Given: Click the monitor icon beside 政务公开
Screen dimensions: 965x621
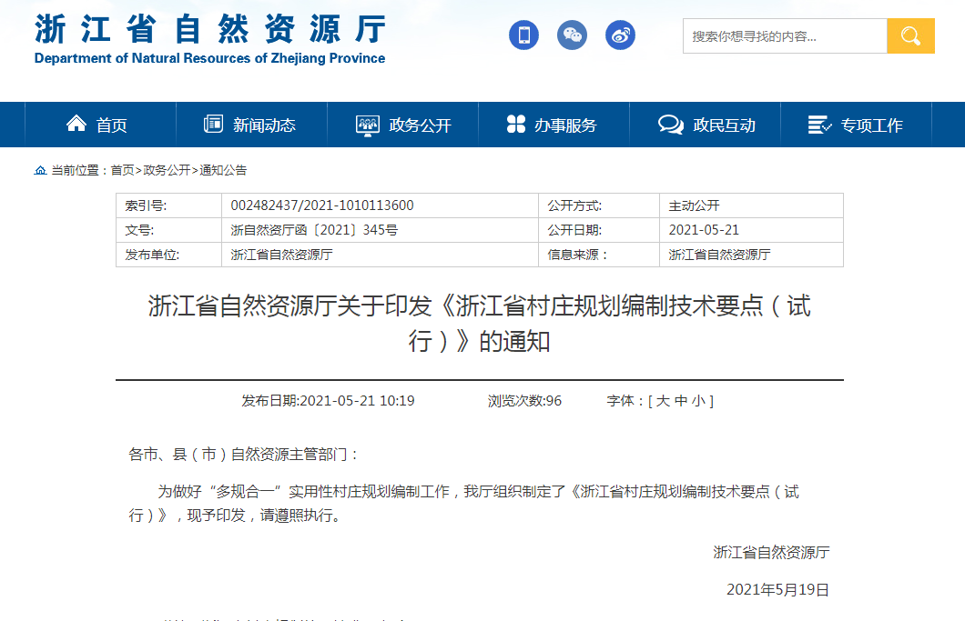Looking at the screenshot, I should (367, 125).
